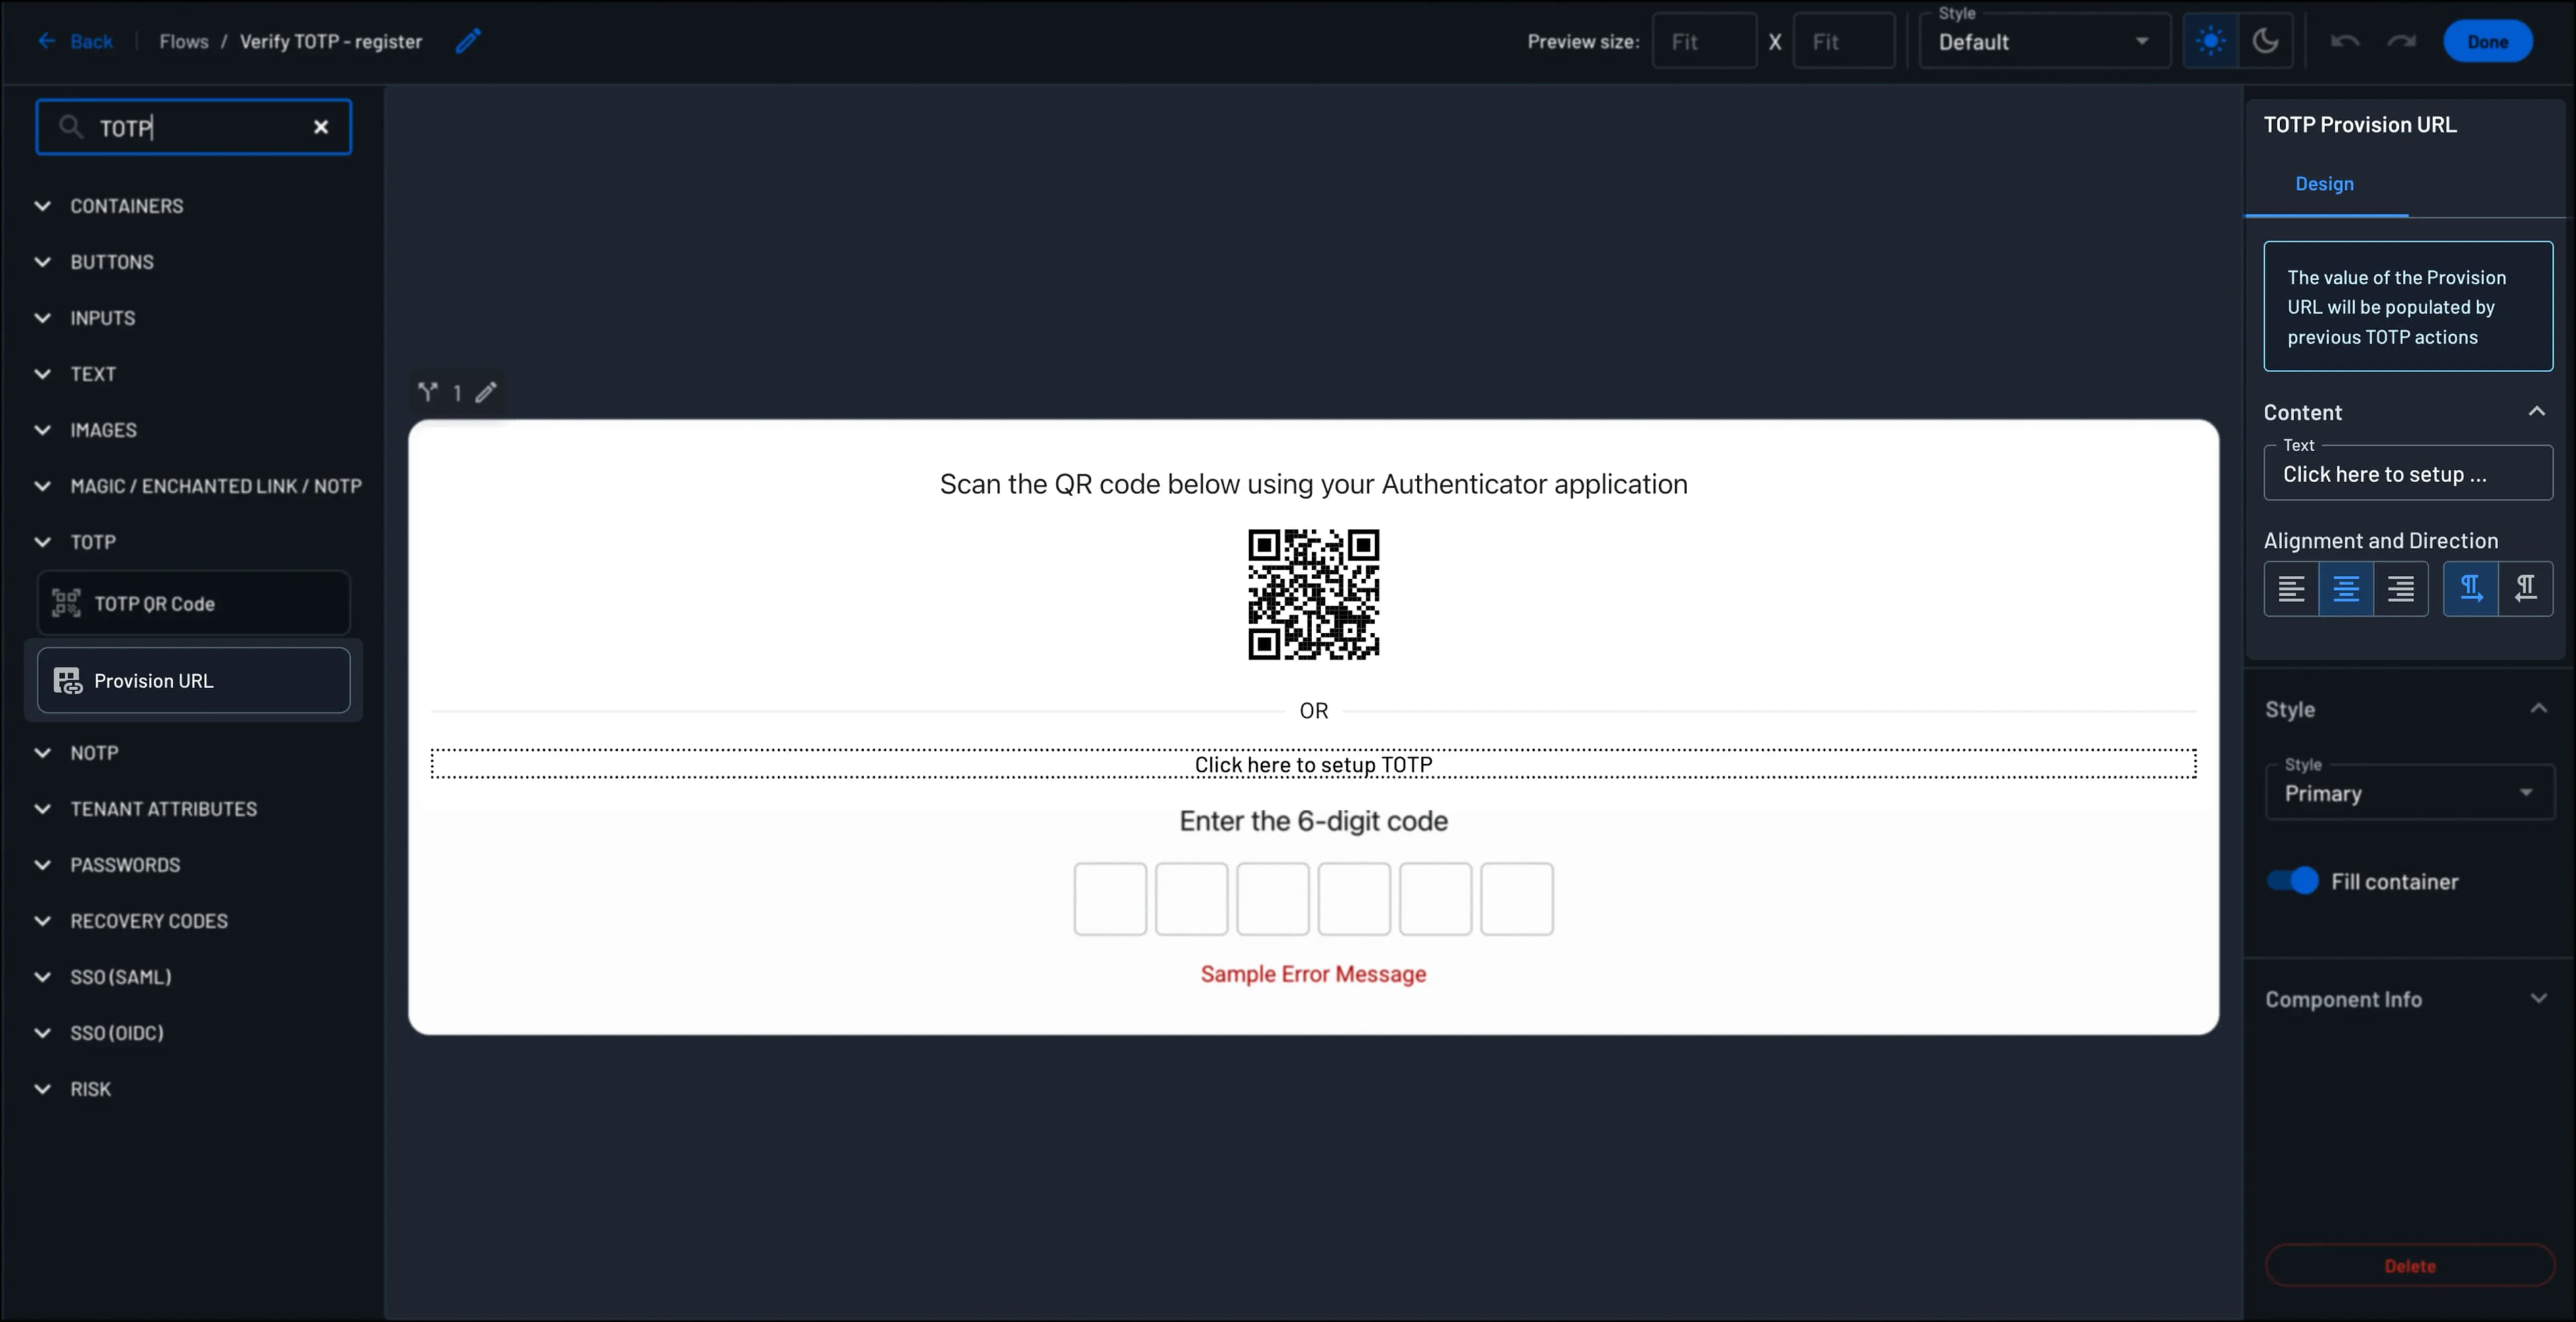Switch preview to dark mode moon icon
Viewport: 2576px width, 1322px height.
2267,41
